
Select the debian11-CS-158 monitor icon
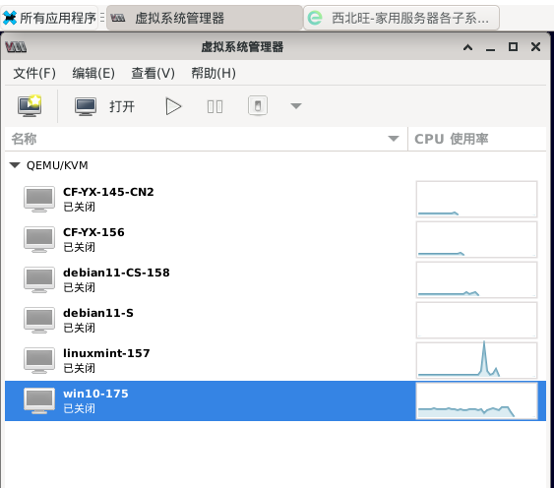click(x=39, y=279)
